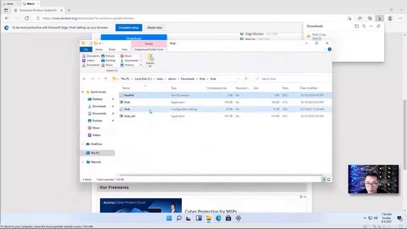Image resolution: width=407 pixels, height=229 pixels.
Task: Click the Edge Blocker link on webpage
Action: [254, 34]
